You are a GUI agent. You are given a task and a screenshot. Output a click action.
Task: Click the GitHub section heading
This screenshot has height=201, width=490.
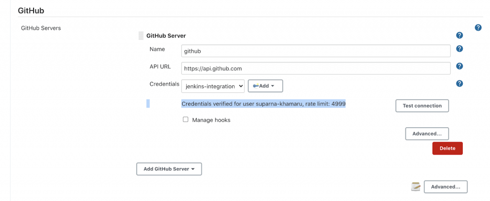coord(31,10)
